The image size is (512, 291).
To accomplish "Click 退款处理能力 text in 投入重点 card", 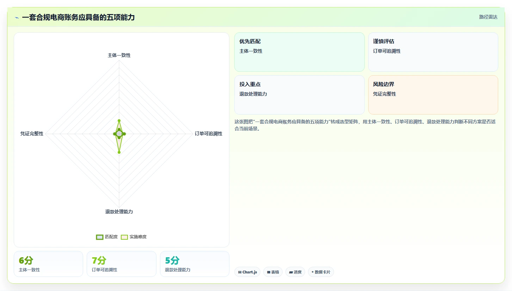I will pyautogui.click(x=253, y=94).
